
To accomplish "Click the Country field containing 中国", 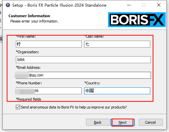I will click(117, 91).
